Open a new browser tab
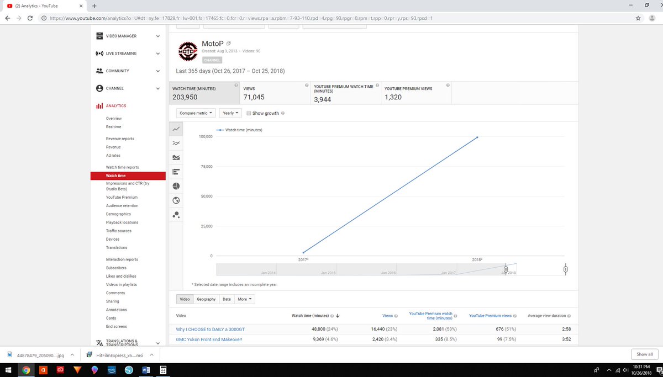This screenshot has height=377, width=663. click(x=94, y=6)
